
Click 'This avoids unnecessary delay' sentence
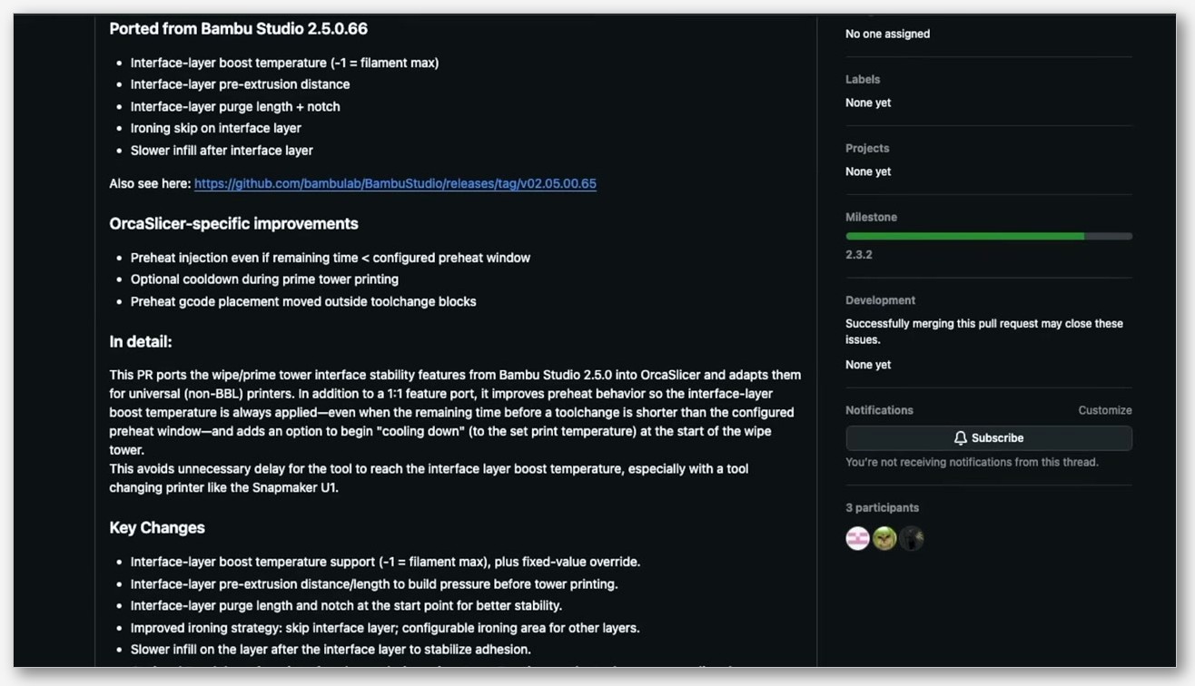[x=429, y=478]
